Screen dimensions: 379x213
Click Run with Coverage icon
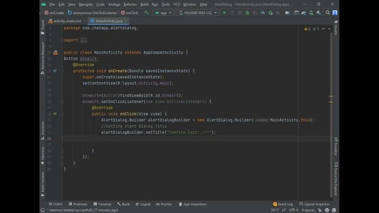coord(255,12)
